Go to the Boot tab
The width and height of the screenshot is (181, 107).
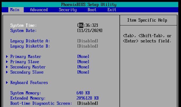[92, 10]
